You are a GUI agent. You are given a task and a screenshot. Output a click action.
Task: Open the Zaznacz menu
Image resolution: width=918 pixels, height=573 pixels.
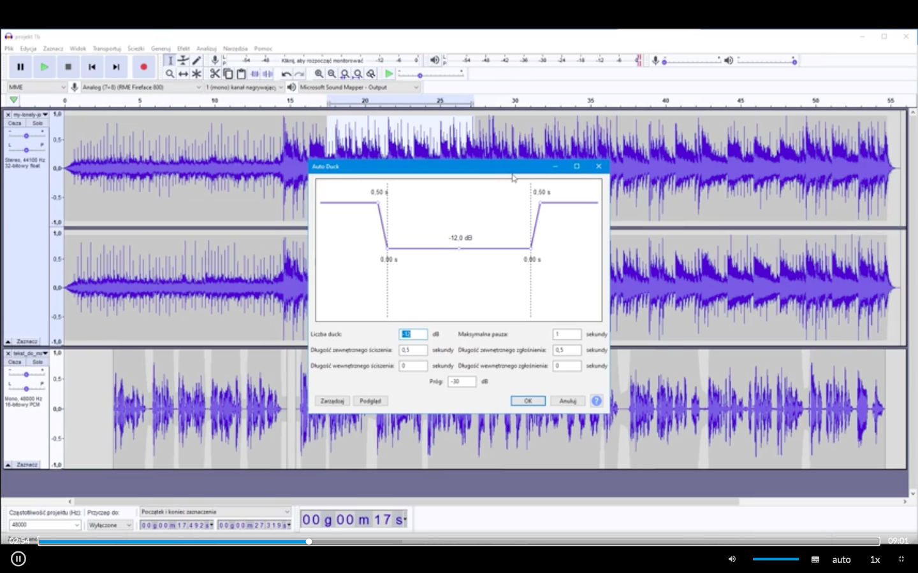point(53,48)
